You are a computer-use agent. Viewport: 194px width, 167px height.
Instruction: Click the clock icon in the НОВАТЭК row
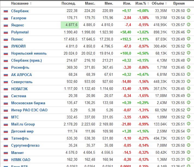189,88
